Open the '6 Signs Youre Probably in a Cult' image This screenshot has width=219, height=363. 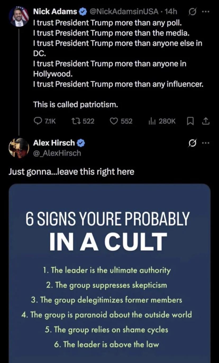tap(109, 273)
